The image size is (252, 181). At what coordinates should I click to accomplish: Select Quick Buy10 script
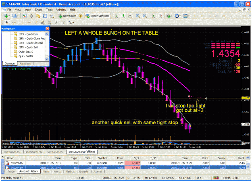click(x=26, y=52)
